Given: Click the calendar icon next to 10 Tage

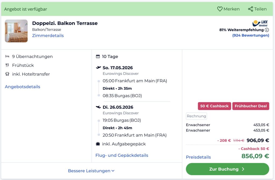Looking at the screenshot, I should point(97,56).
